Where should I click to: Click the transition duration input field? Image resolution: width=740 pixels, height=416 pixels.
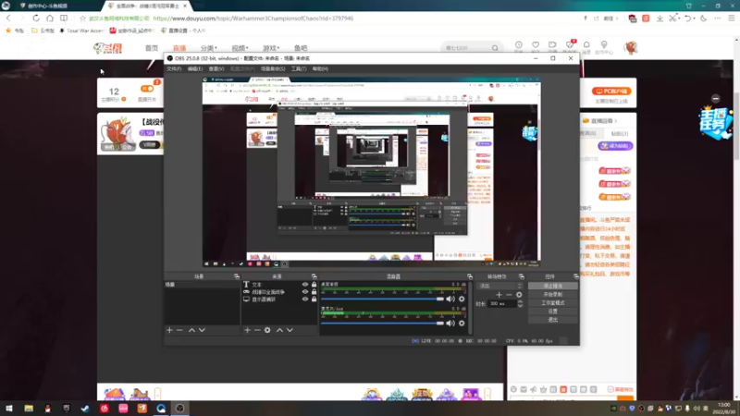coord(502,304)
